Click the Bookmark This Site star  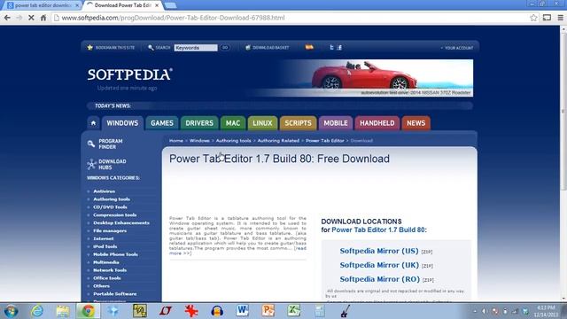(x=90, y=47)
